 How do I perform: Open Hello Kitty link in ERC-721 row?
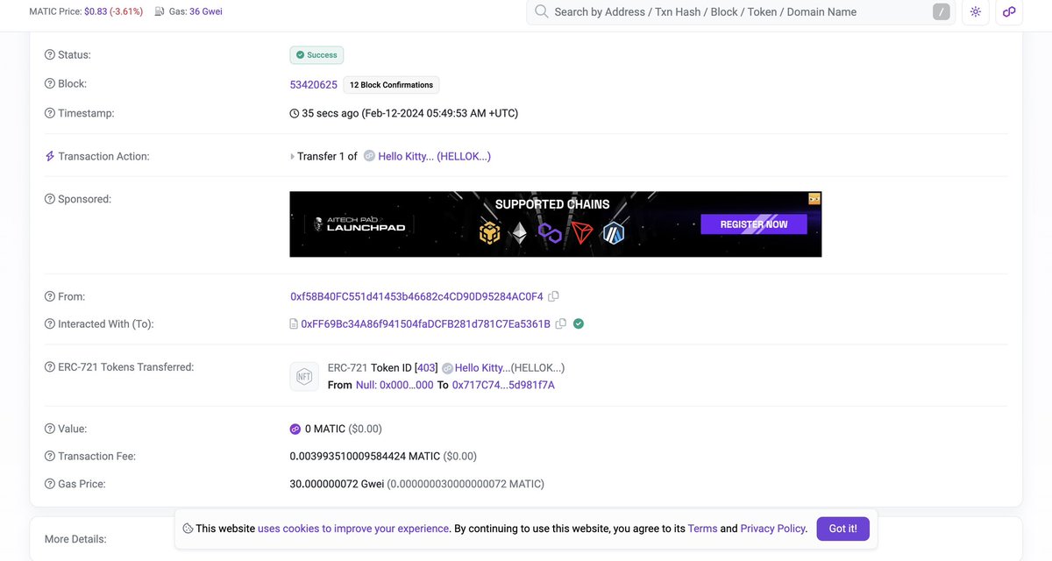click(x=482, y=368)
